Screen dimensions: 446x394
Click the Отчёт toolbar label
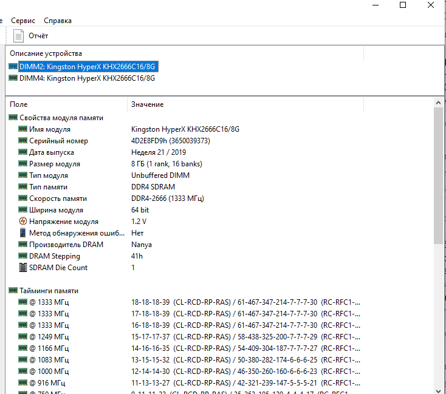[38, 36]
